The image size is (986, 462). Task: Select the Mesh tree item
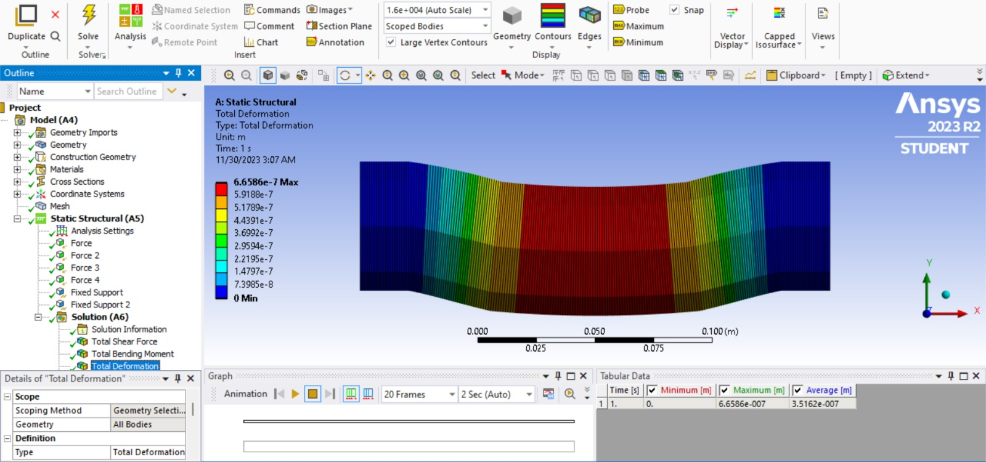coord(60,206)
